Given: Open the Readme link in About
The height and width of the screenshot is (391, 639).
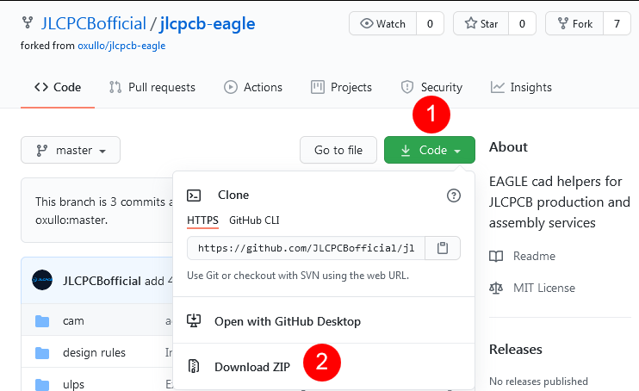Looking at the screenshot, I should tap(534, 256).
